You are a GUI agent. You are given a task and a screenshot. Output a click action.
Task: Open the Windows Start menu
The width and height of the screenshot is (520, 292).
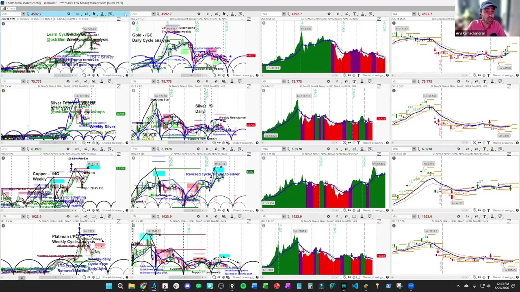[109, 286]
